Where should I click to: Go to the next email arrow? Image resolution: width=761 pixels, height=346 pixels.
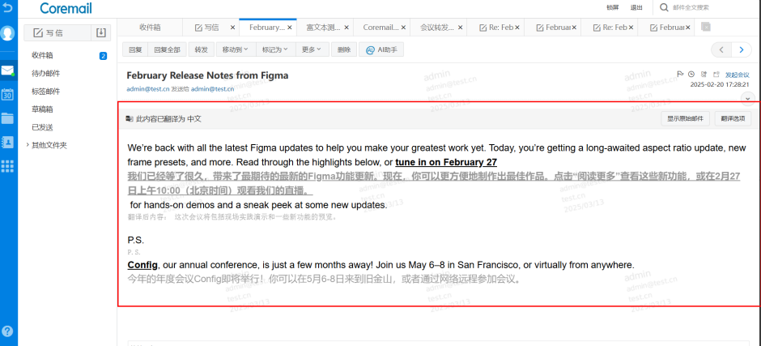741,49
